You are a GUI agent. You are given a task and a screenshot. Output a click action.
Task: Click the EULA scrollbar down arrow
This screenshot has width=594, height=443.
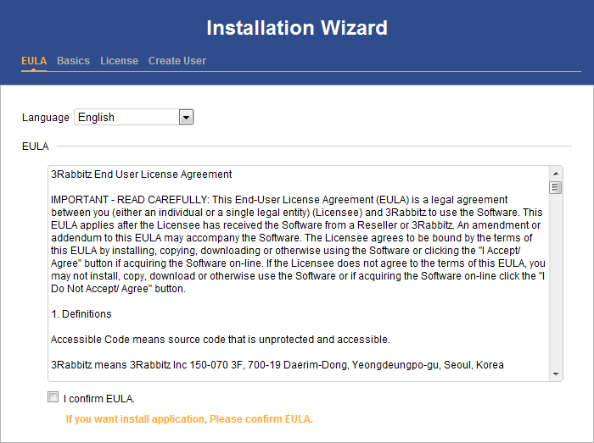tap(556, 374)
